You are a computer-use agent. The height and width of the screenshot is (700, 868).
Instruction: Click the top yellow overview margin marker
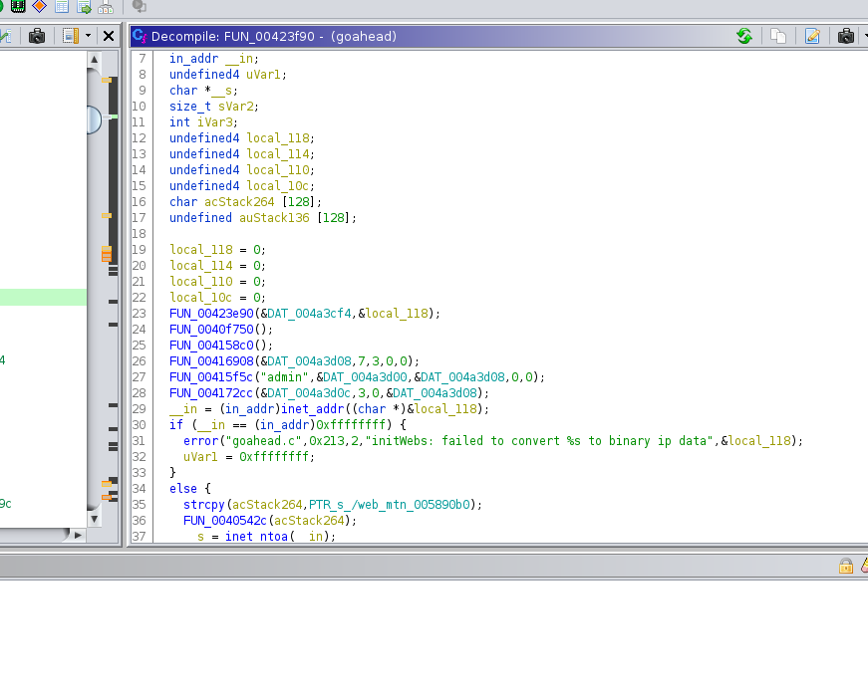[x=107, y=81]
